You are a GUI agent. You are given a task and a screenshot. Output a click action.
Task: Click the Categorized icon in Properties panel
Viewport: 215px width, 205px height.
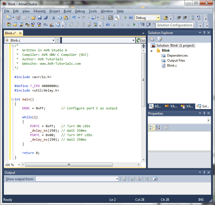click(x=152, y=127)
